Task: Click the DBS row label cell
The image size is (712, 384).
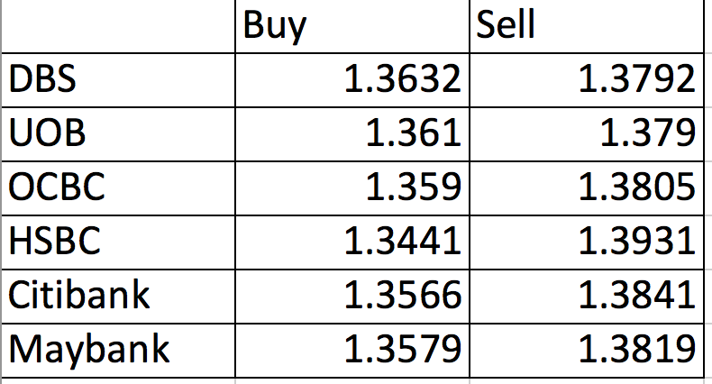Action: tap(117, 79)
